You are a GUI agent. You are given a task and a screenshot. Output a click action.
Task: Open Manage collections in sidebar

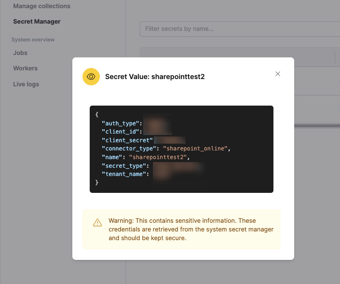[x=41, y=6]
